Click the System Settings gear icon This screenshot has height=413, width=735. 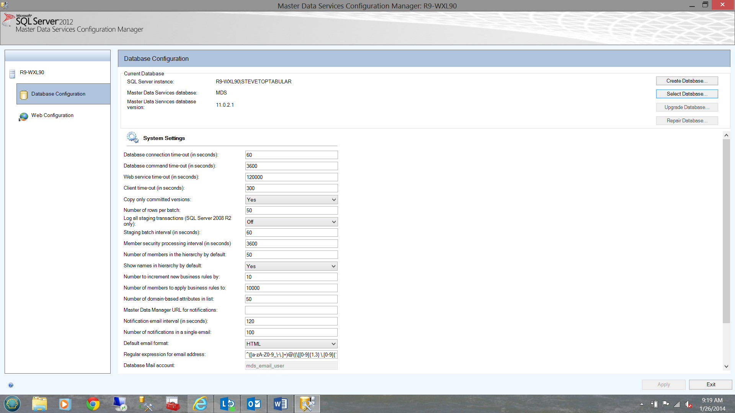point(132,137)
